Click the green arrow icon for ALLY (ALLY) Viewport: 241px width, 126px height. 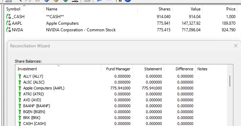tap(20, 76)
